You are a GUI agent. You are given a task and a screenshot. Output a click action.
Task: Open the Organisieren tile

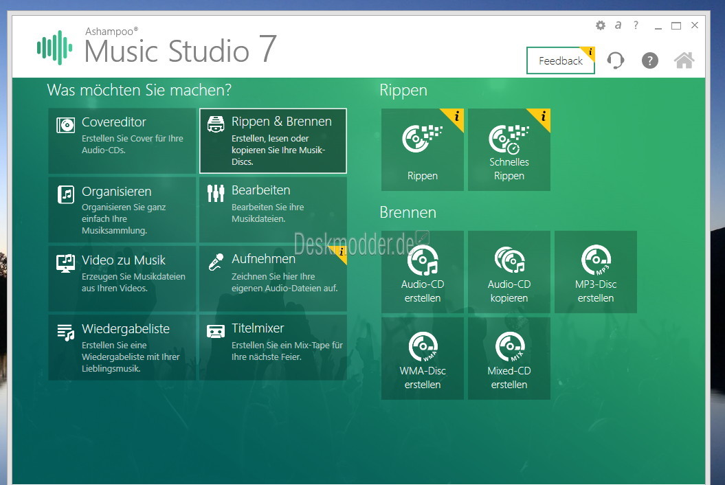(122, 210)
